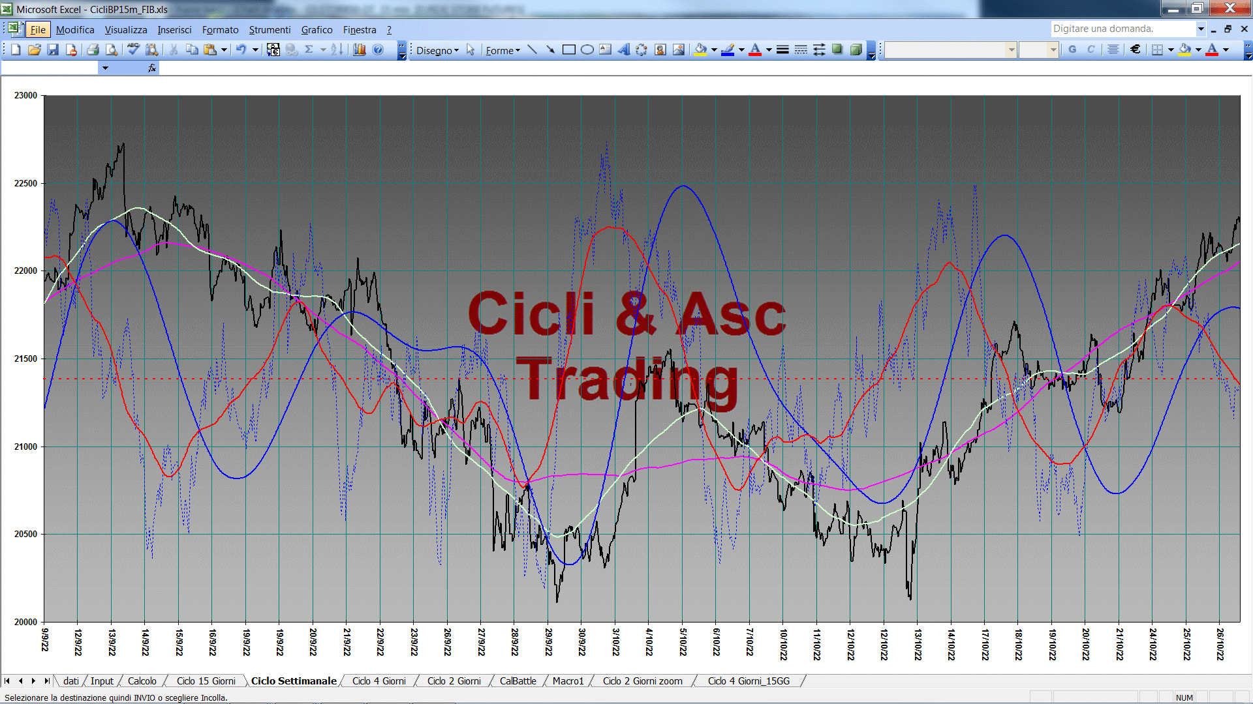The image size is (1253, 704).
Task: Select the Line drawing tool
Action: [533, 50]
